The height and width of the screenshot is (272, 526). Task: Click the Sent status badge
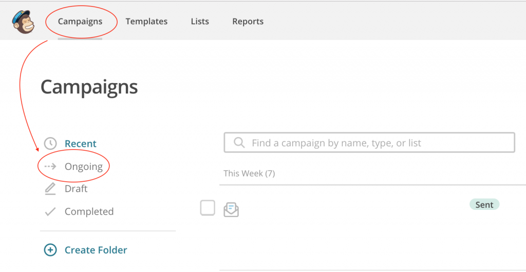pos(484,205)
